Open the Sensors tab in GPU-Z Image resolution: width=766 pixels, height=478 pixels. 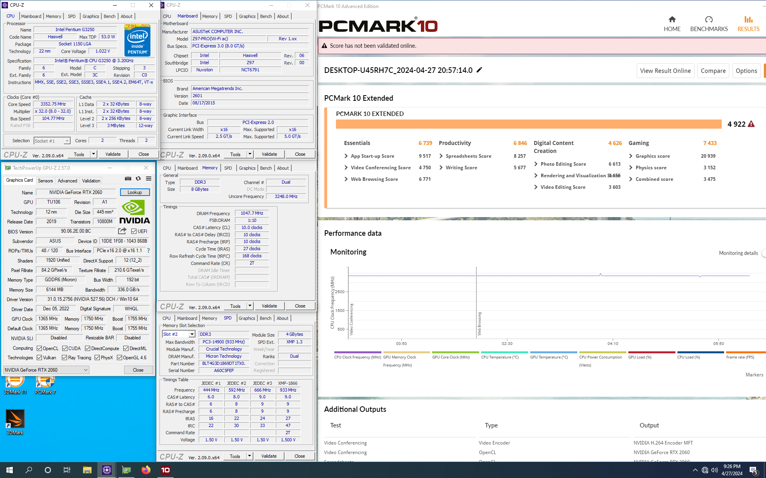tap(45, 181)
